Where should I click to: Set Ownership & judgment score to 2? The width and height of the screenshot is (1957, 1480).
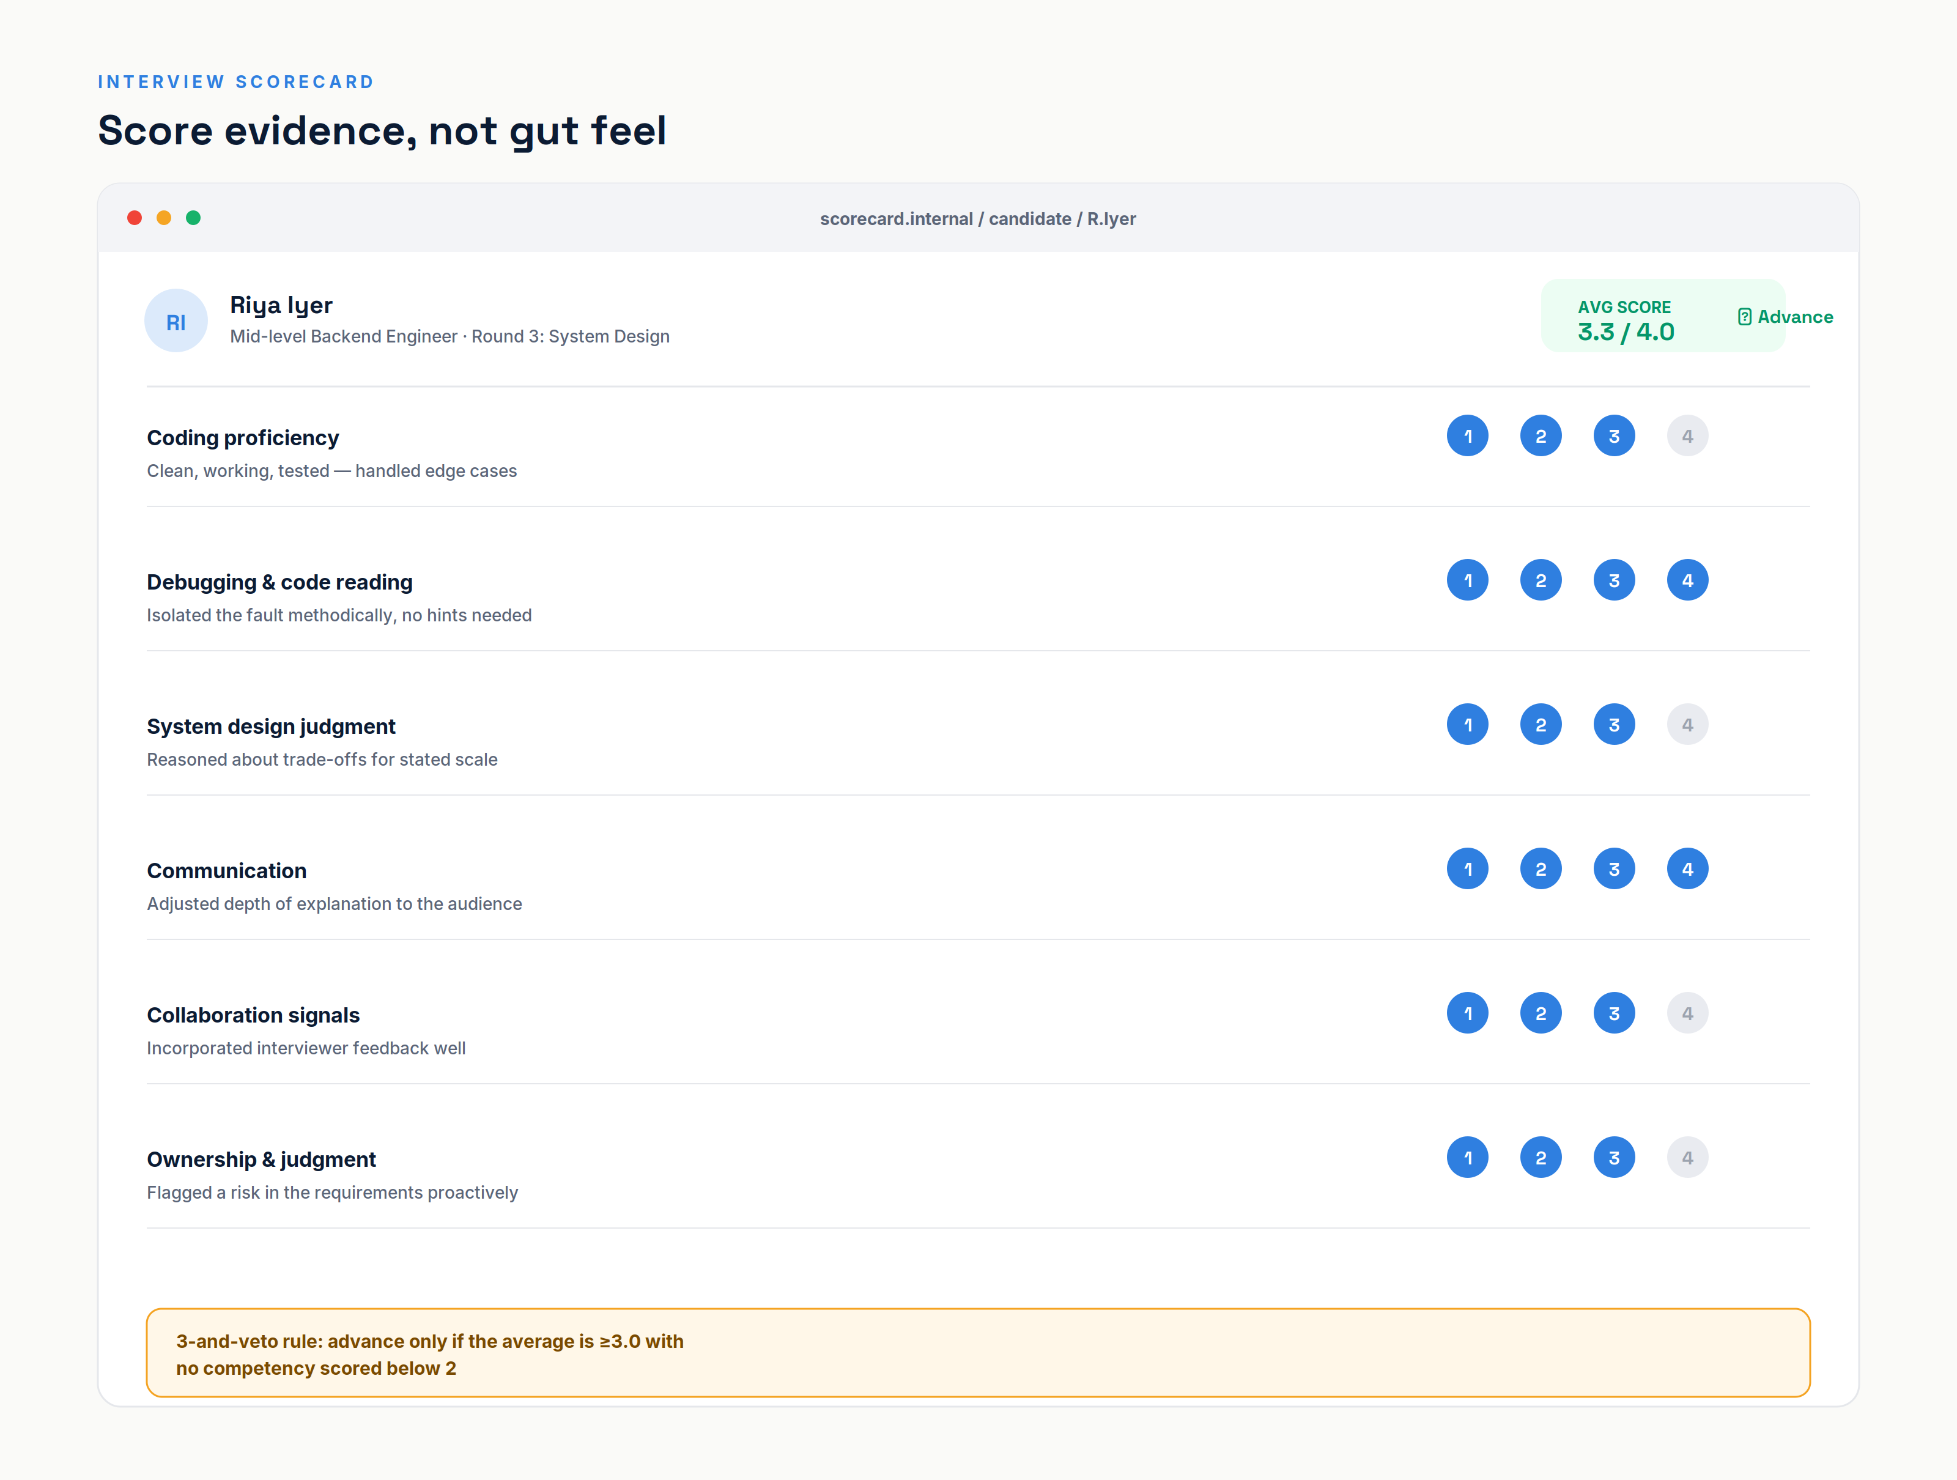1541,1157
